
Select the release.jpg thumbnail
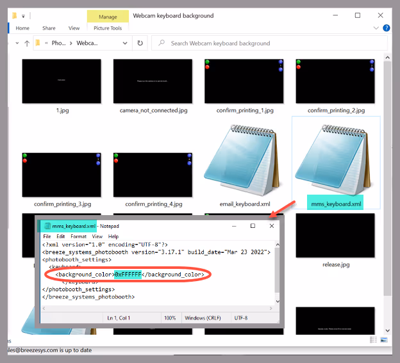click(x=335, y=236)
